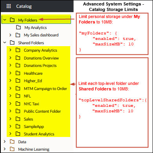Viewport: 153px width, 153px height.
Task: Click the Donations Overview folder icon
Action: [x=18, y=58]
